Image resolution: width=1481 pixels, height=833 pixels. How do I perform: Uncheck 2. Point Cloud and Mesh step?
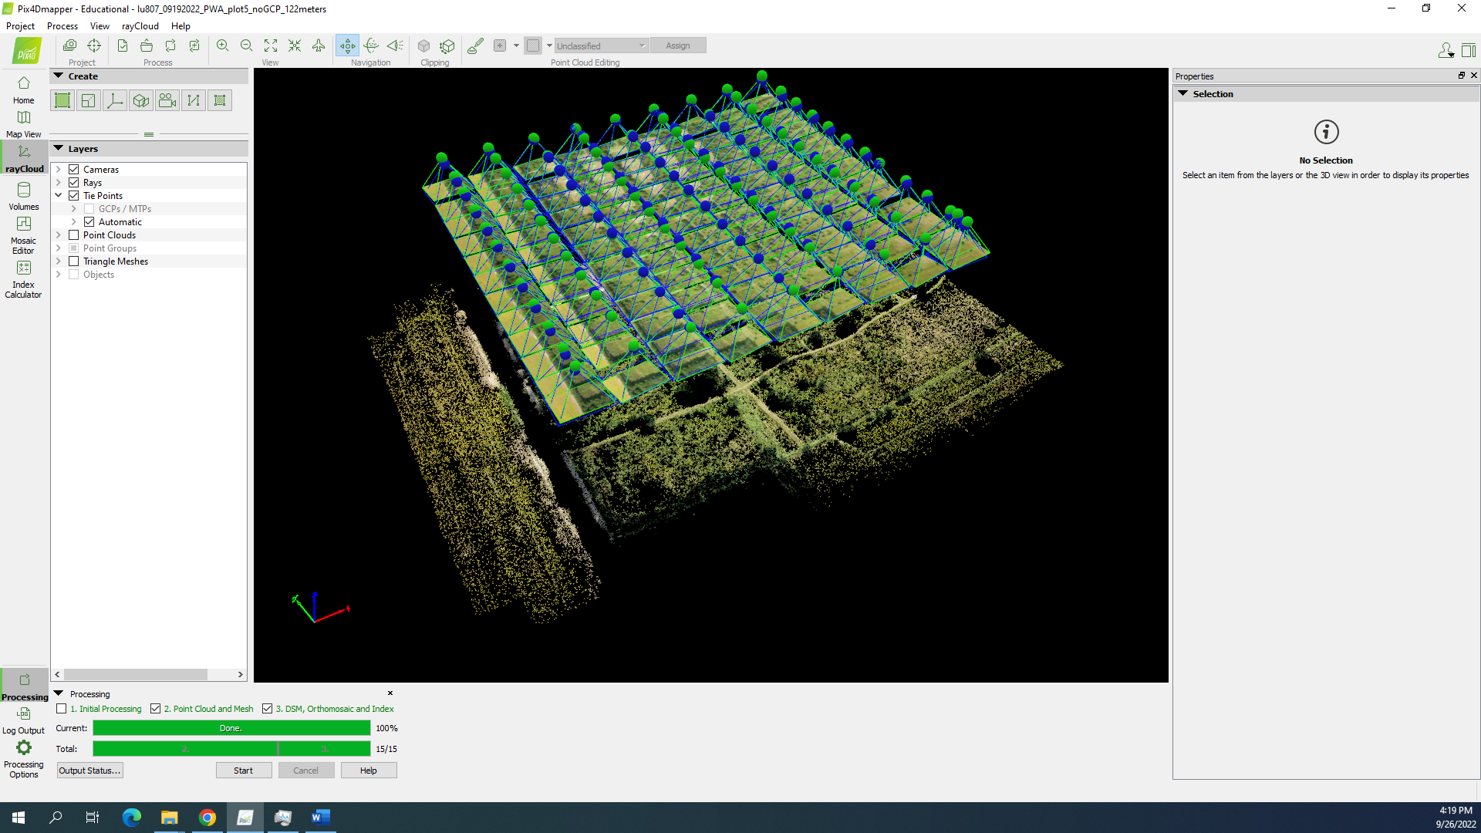coord(156,709)
